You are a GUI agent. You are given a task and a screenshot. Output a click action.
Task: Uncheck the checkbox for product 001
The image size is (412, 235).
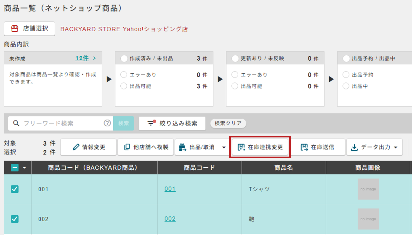click(15, 189)
